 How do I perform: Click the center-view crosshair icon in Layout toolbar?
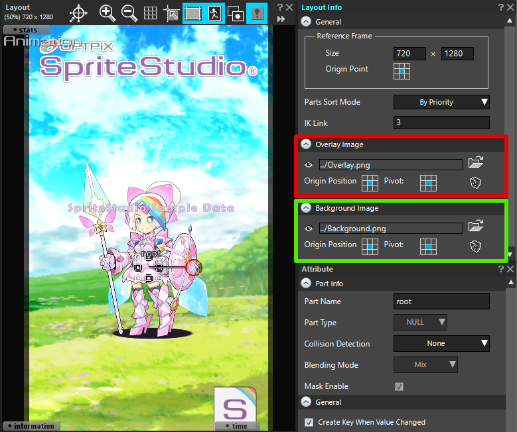[78, 13]
